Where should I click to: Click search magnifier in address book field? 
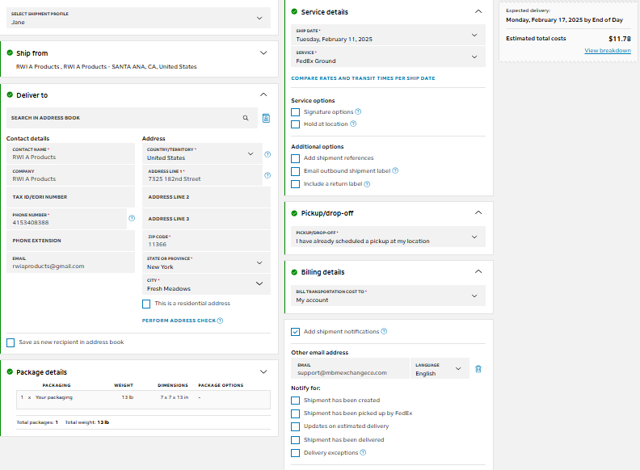pyautogui.click(x=246, y=118)
